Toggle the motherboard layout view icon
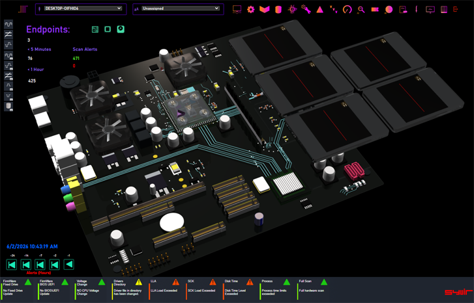 coord(95,29)
